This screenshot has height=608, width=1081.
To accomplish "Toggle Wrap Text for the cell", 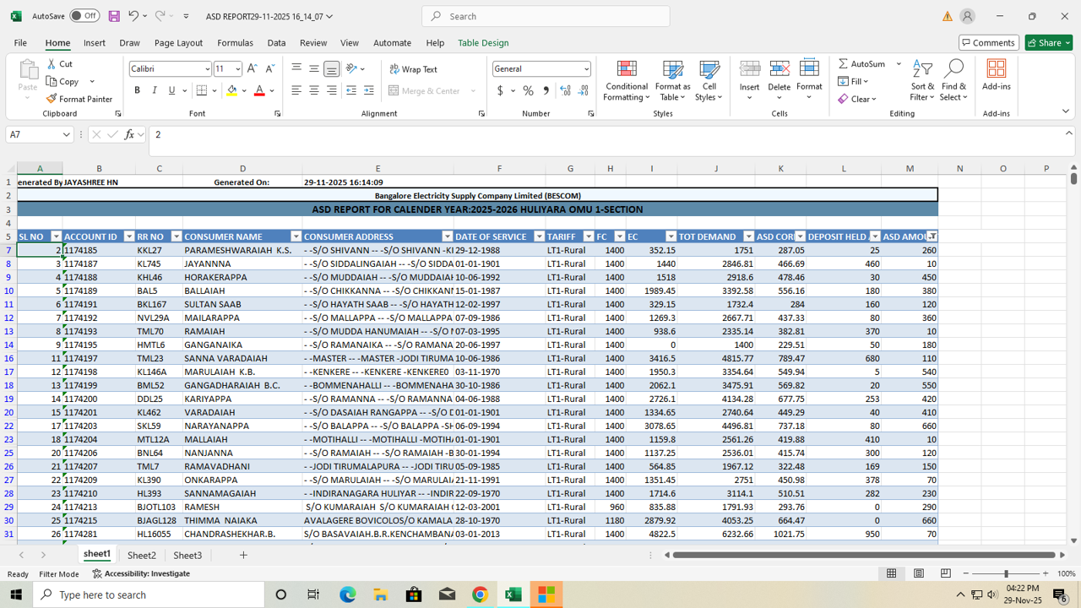I will [x=413, y=69].
